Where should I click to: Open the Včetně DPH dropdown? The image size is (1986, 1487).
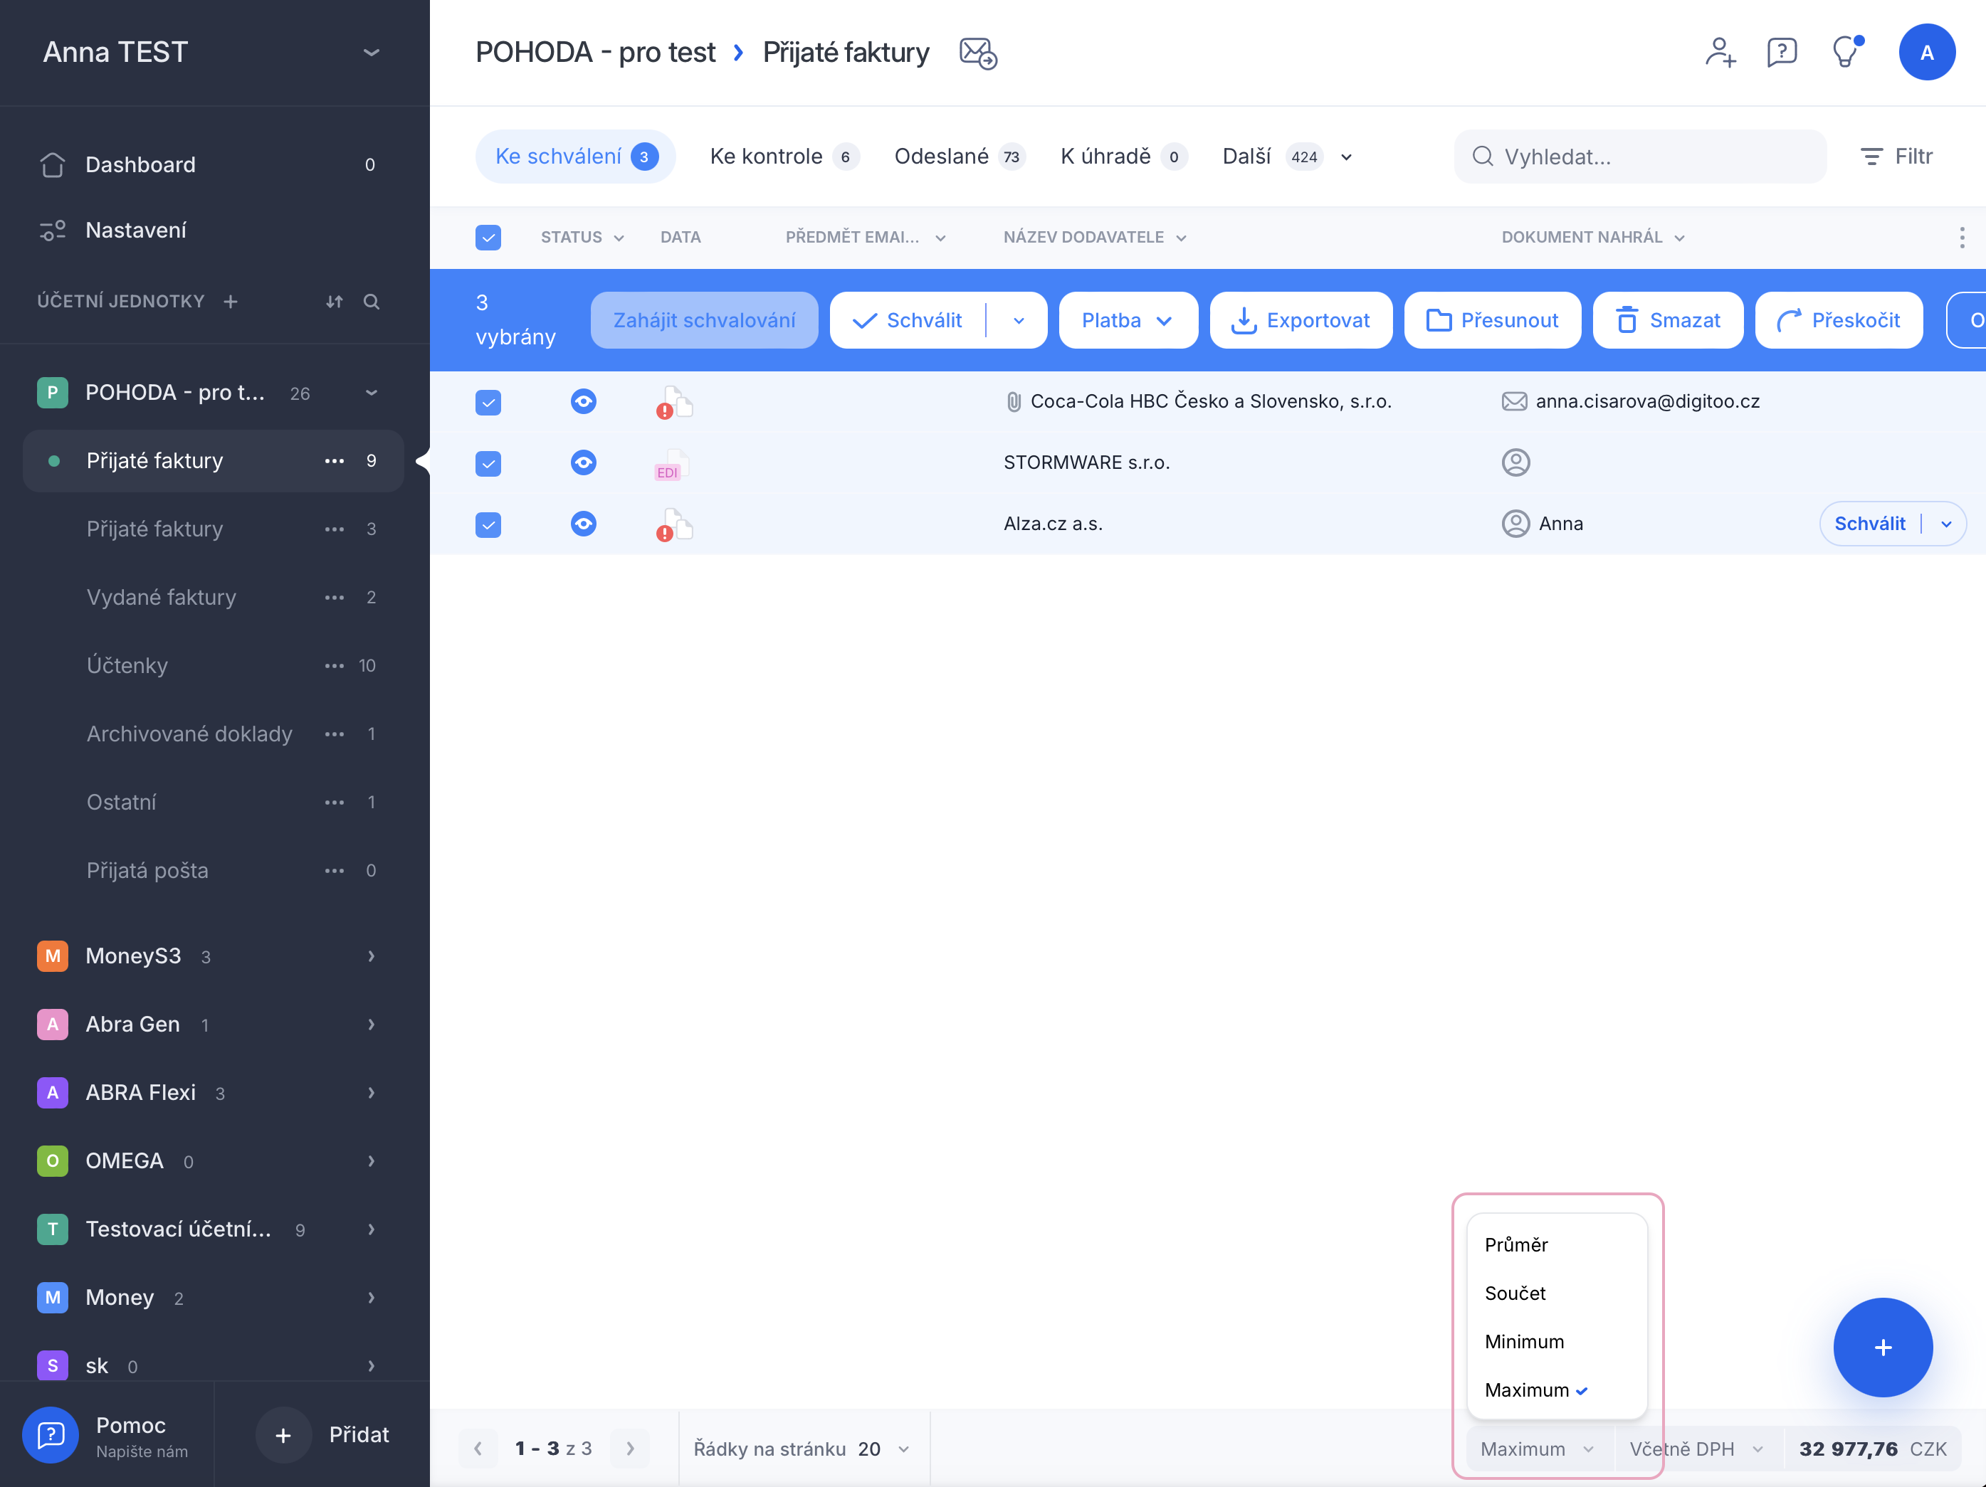tap(1697, 1449)
